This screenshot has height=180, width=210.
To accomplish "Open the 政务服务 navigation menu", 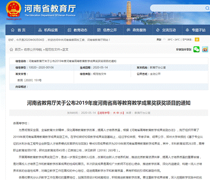I will (x=136, y=30).
